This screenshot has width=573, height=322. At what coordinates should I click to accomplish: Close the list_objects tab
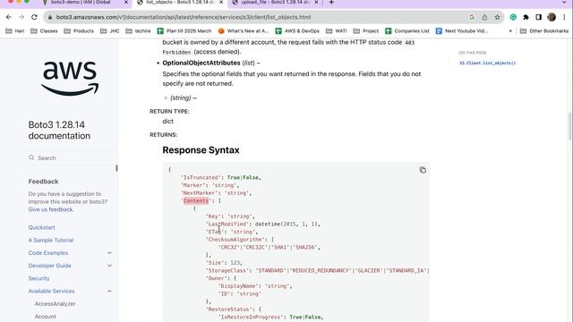pos(221,2)
